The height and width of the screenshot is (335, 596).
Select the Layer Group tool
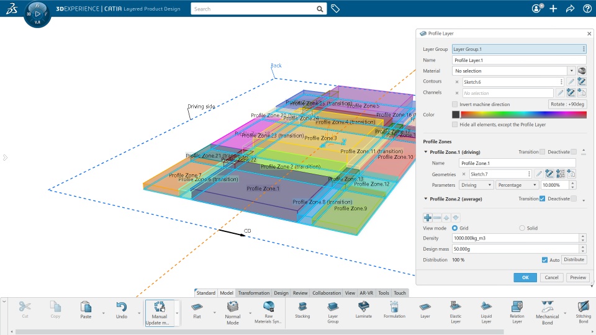333,312
